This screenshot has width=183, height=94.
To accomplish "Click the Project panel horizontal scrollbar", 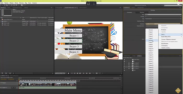I will (24, 73).
